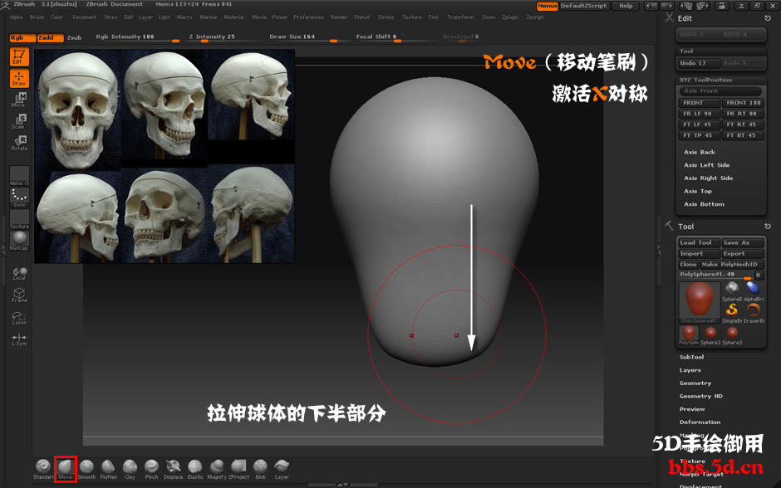
Task: Select the Layer brush
Action: pos(282,469)
